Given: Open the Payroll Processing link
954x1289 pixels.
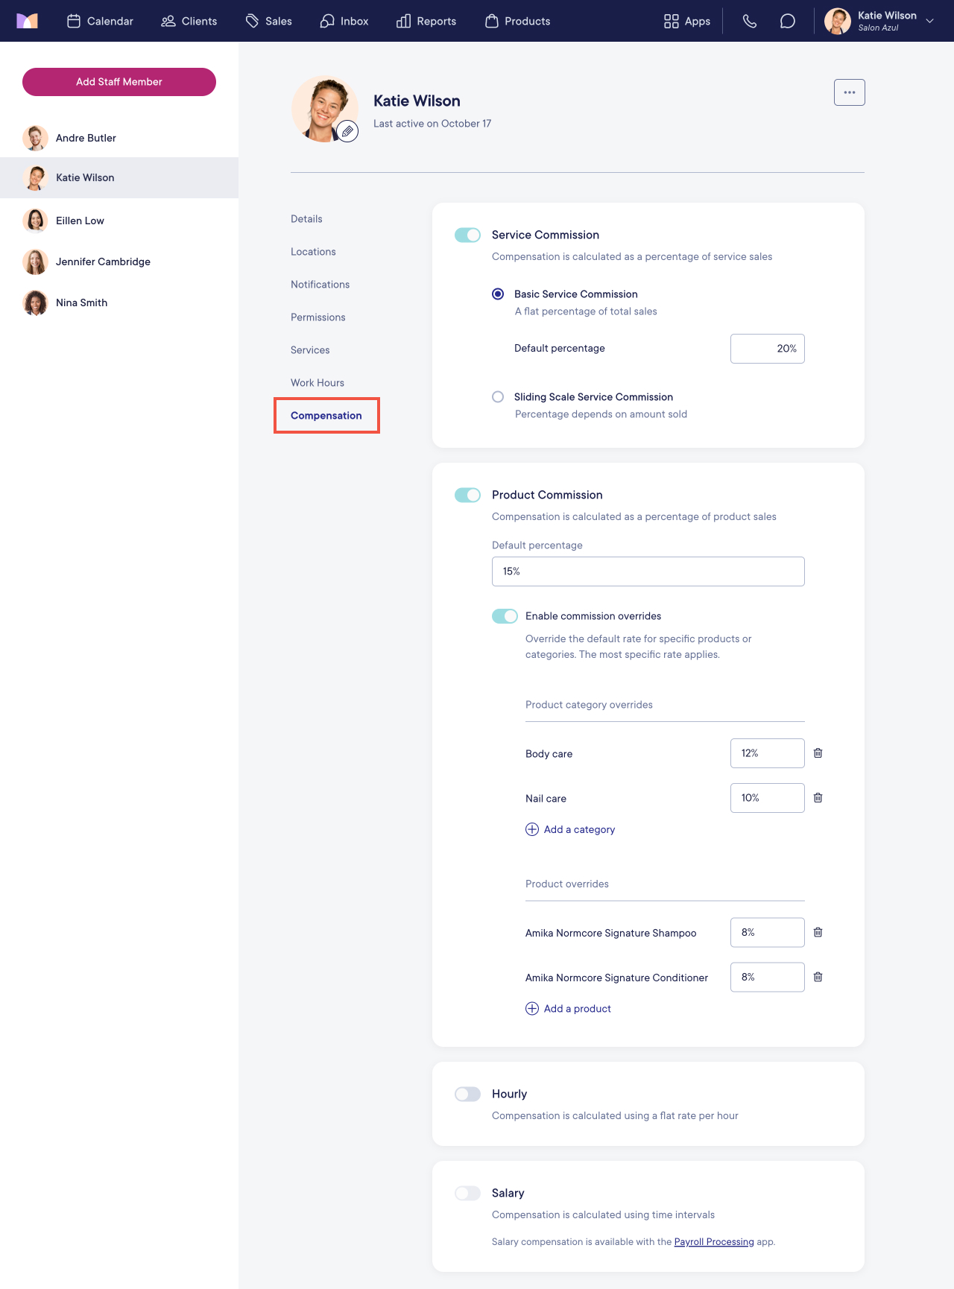Looking at the screenshot, I should click(x=714, y=1242).
